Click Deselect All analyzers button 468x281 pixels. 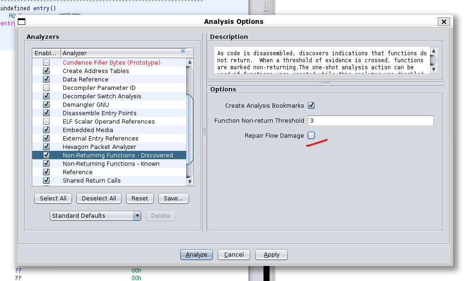tap(99, 199)
